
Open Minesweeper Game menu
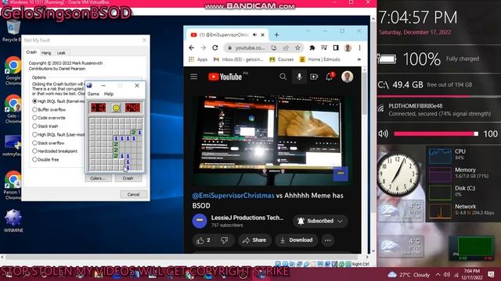(93, 94)
